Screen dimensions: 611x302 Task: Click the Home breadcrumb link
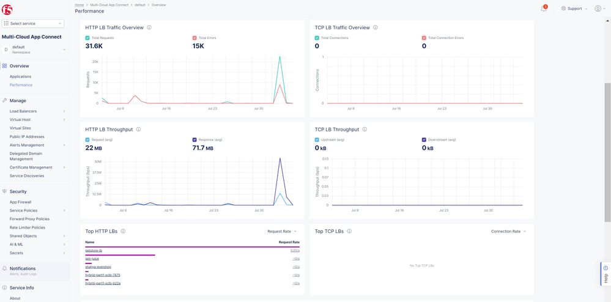tap(80, 4)
